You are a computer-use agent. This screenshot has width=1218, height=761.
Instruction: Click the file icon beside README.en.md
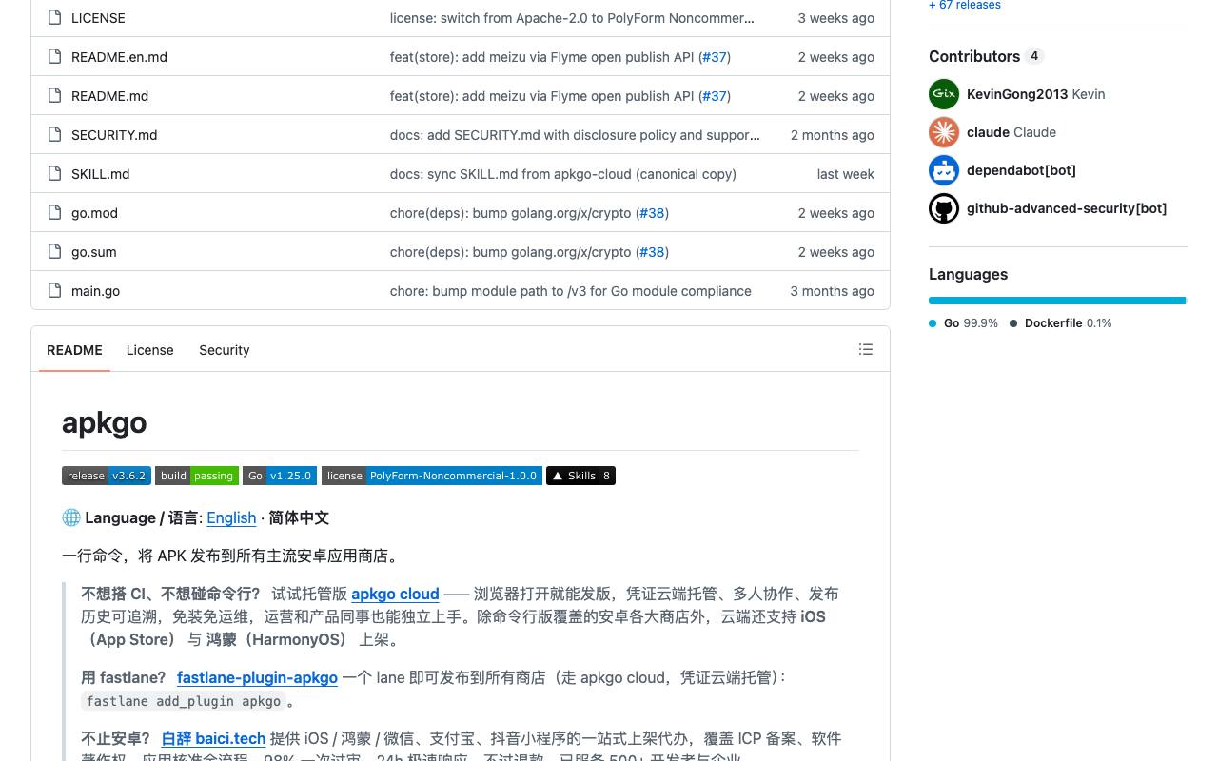tap(54, 57)
